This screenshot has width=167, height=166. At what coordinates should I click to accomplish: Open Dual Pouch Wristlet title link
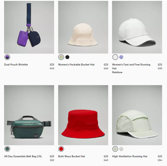click(16, 65)
